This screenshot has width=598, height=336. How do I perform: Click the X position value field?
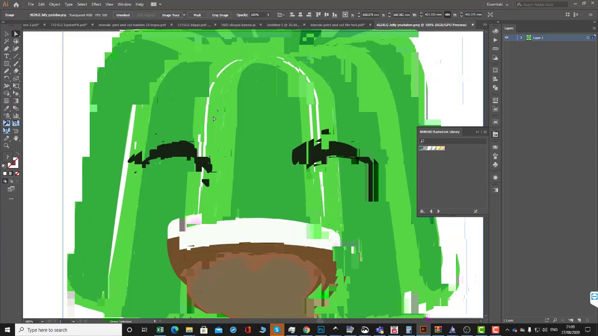pos(371,15)
